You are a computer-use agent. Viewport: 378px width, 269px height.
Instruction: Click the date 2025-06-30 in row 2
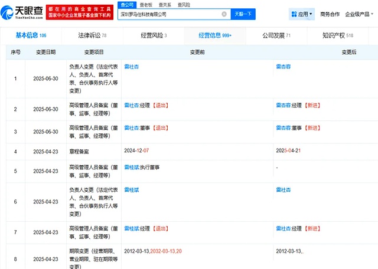46,109
